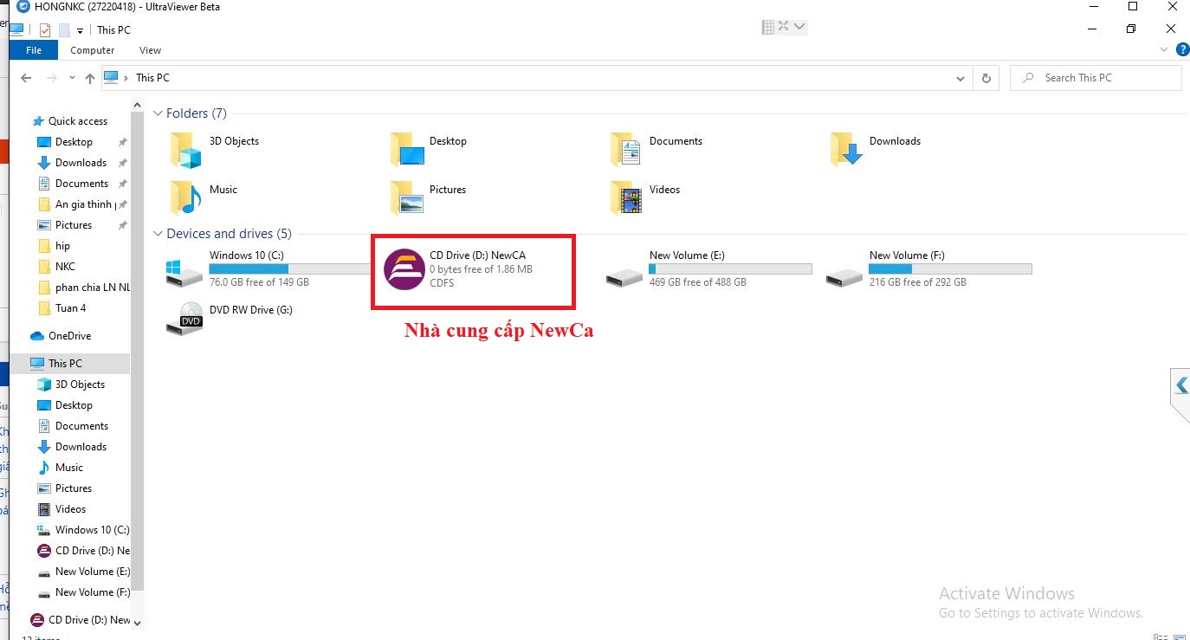1190x640 pixels.
Task: Go up one level with Up arrow
Action: [x=90, y=78]
